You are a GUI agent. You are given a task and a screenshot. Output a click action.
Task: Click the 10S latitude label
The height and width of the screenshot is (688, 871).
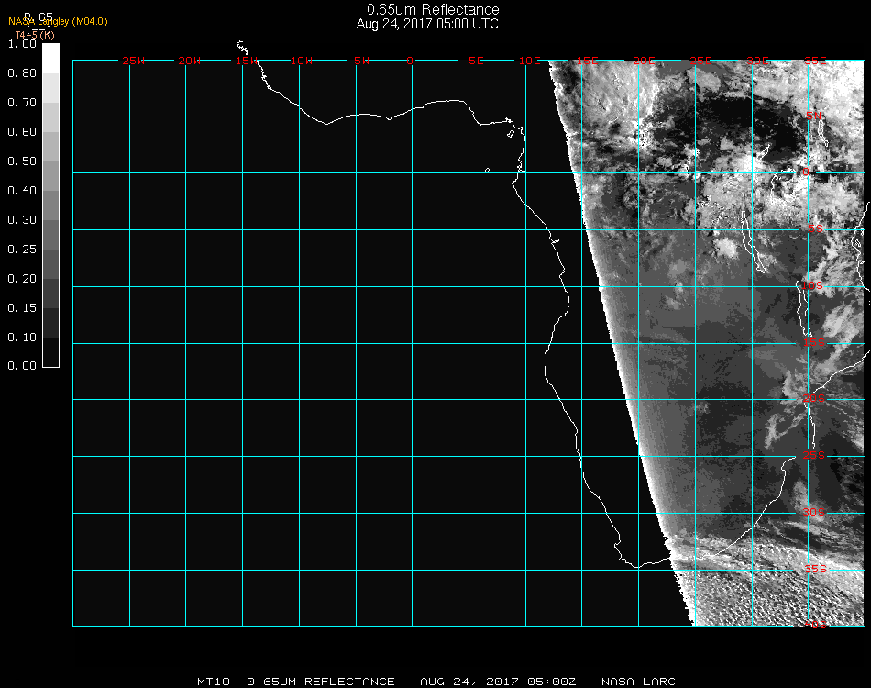(x=812, y=285)
